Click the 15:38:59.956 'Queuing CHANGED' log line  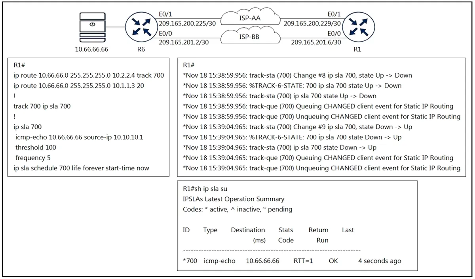click(x=318, y=106)
